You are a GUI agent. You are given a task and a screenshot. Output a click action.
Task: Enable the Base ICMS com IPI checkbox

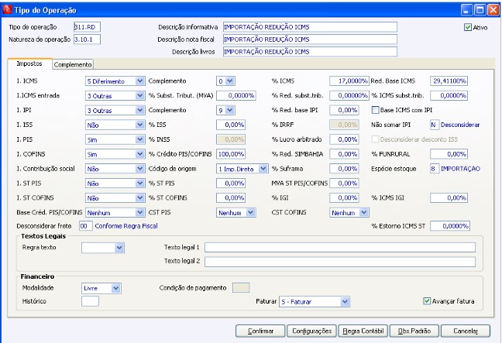376,110
